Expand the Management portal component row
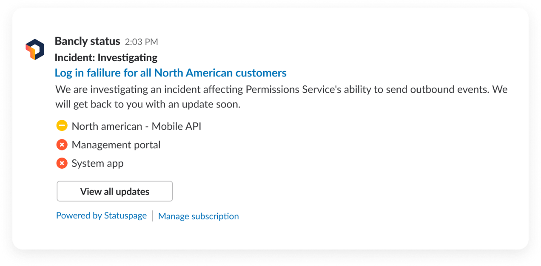 click(x=116, y=144)
